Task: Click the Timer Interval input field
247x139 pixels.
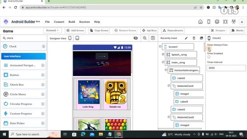Action: pos(226,68)
